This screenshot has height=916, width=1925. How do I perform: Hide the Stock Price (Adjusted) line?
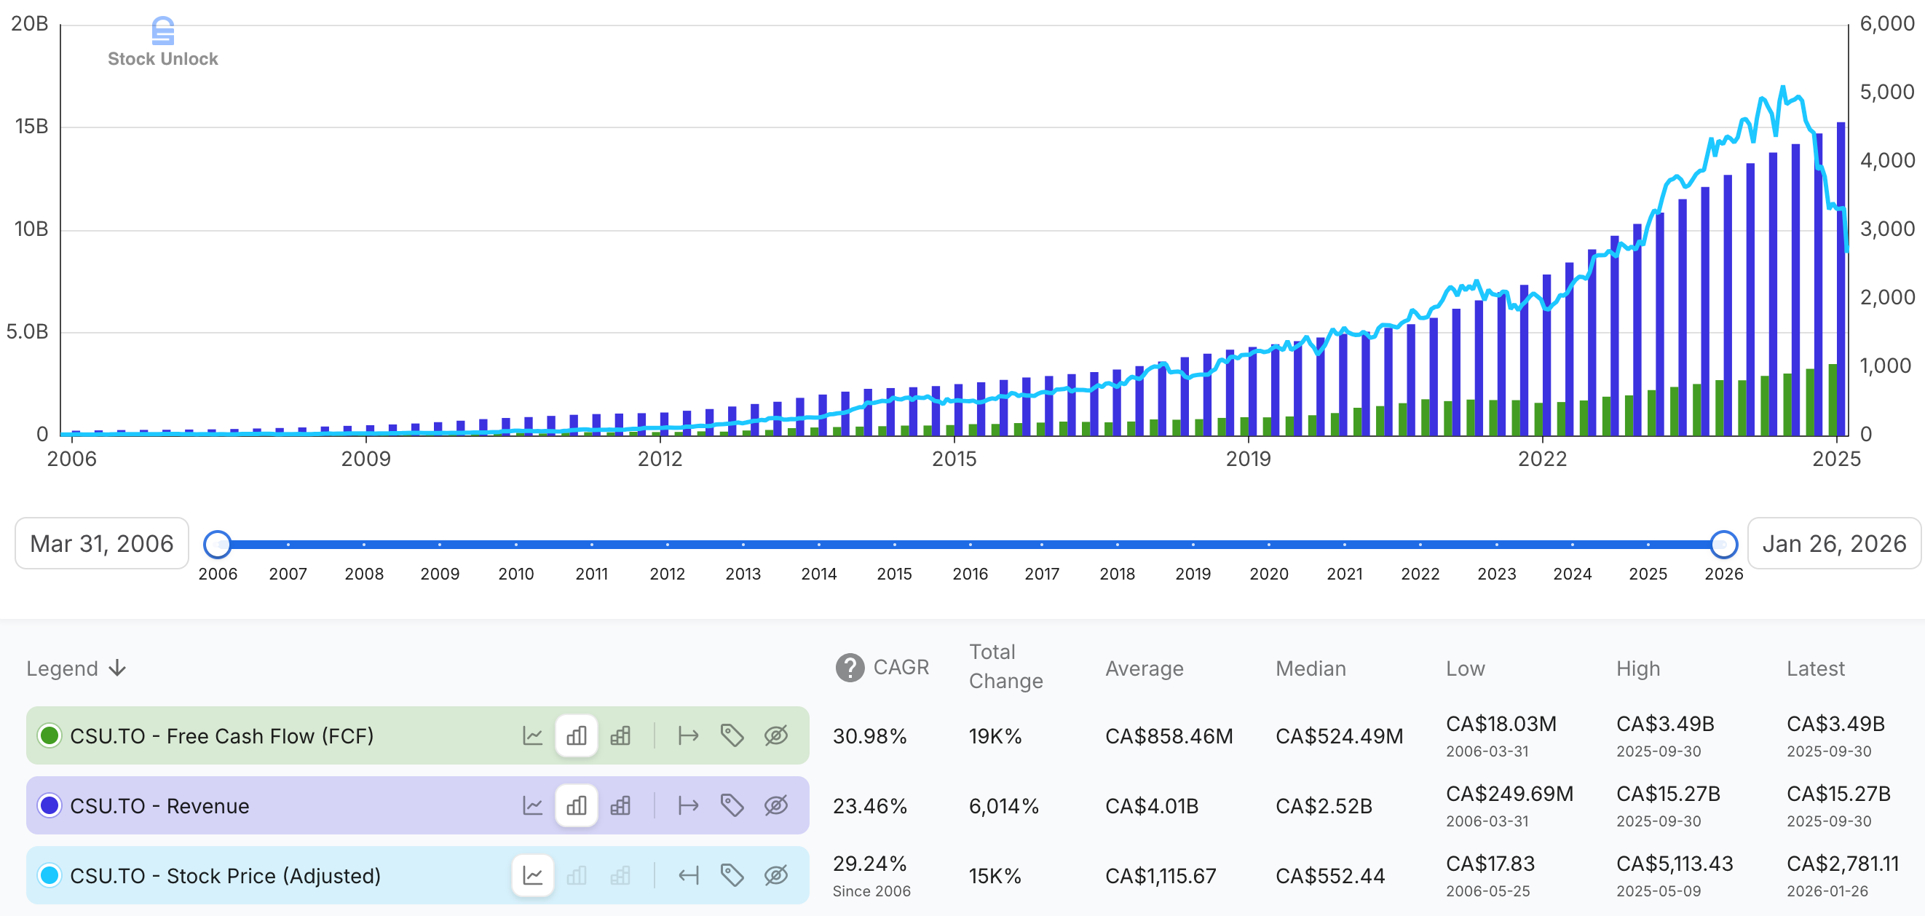tap(775, 875)
